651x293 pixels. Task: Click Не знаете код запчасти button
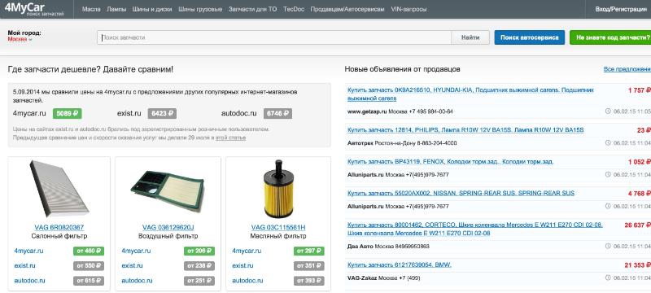pyautogui.click(x=610, y=37)
